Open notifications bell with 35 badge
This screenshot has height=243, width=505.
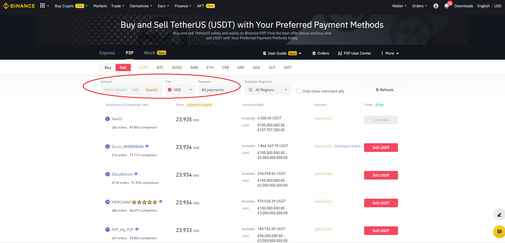(447, 6)
